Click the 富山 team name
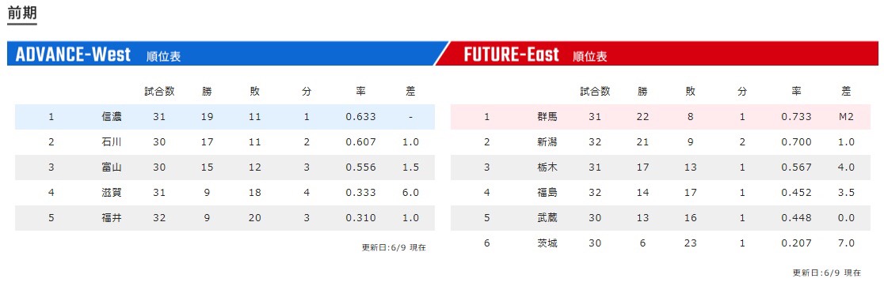The width and height of the screenshot is (884, 286). point(112,167)
